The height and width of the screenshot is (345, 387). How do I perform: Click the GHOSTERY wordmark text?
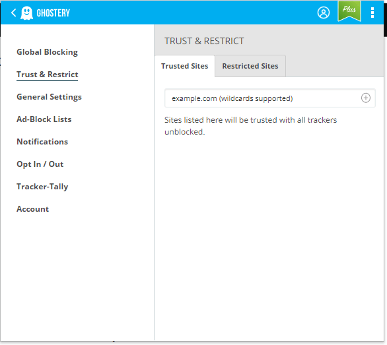(53, 13)
